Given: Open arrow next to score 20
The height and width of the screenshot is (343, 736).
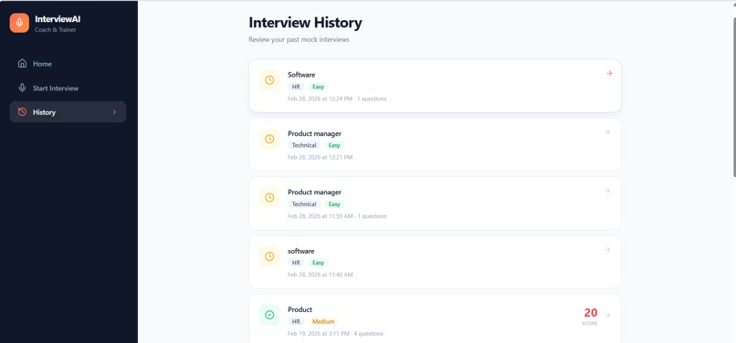Looking at the screenshot, I should [607, 316].
